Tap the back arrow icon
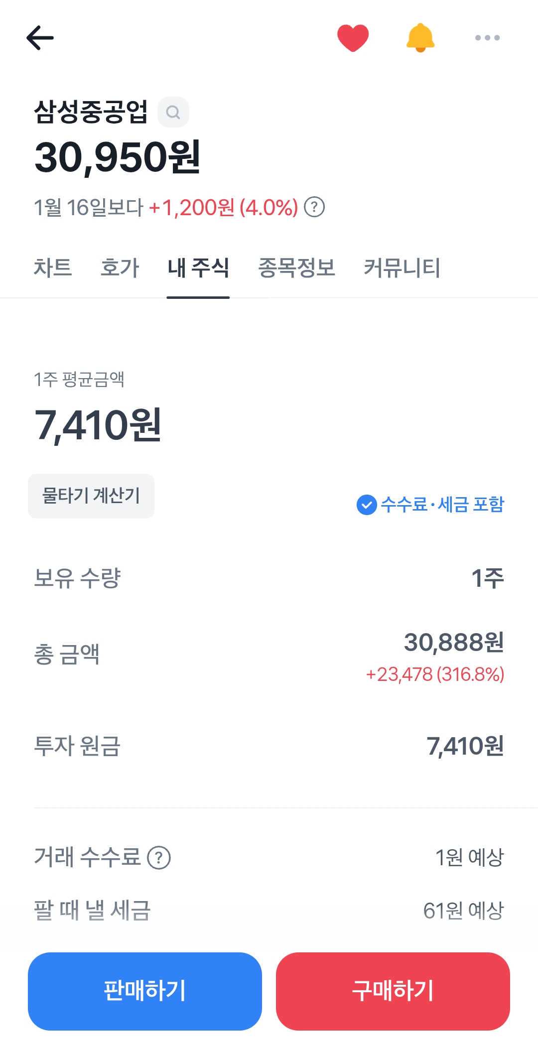Screen dimensions: 538x1053 tap(40, 38)
